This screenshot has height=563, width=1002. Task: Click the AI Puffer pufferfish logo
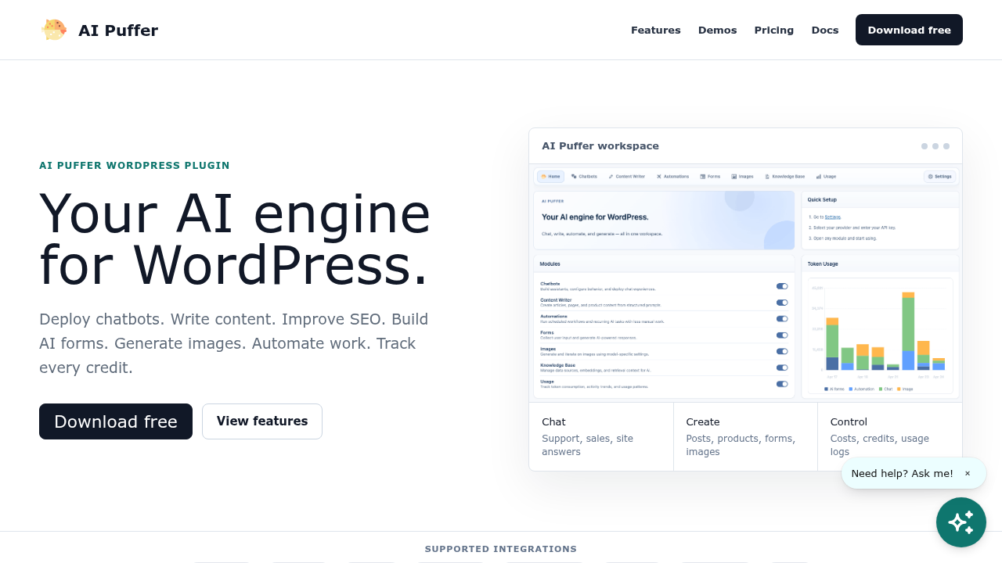coord(54,30)
